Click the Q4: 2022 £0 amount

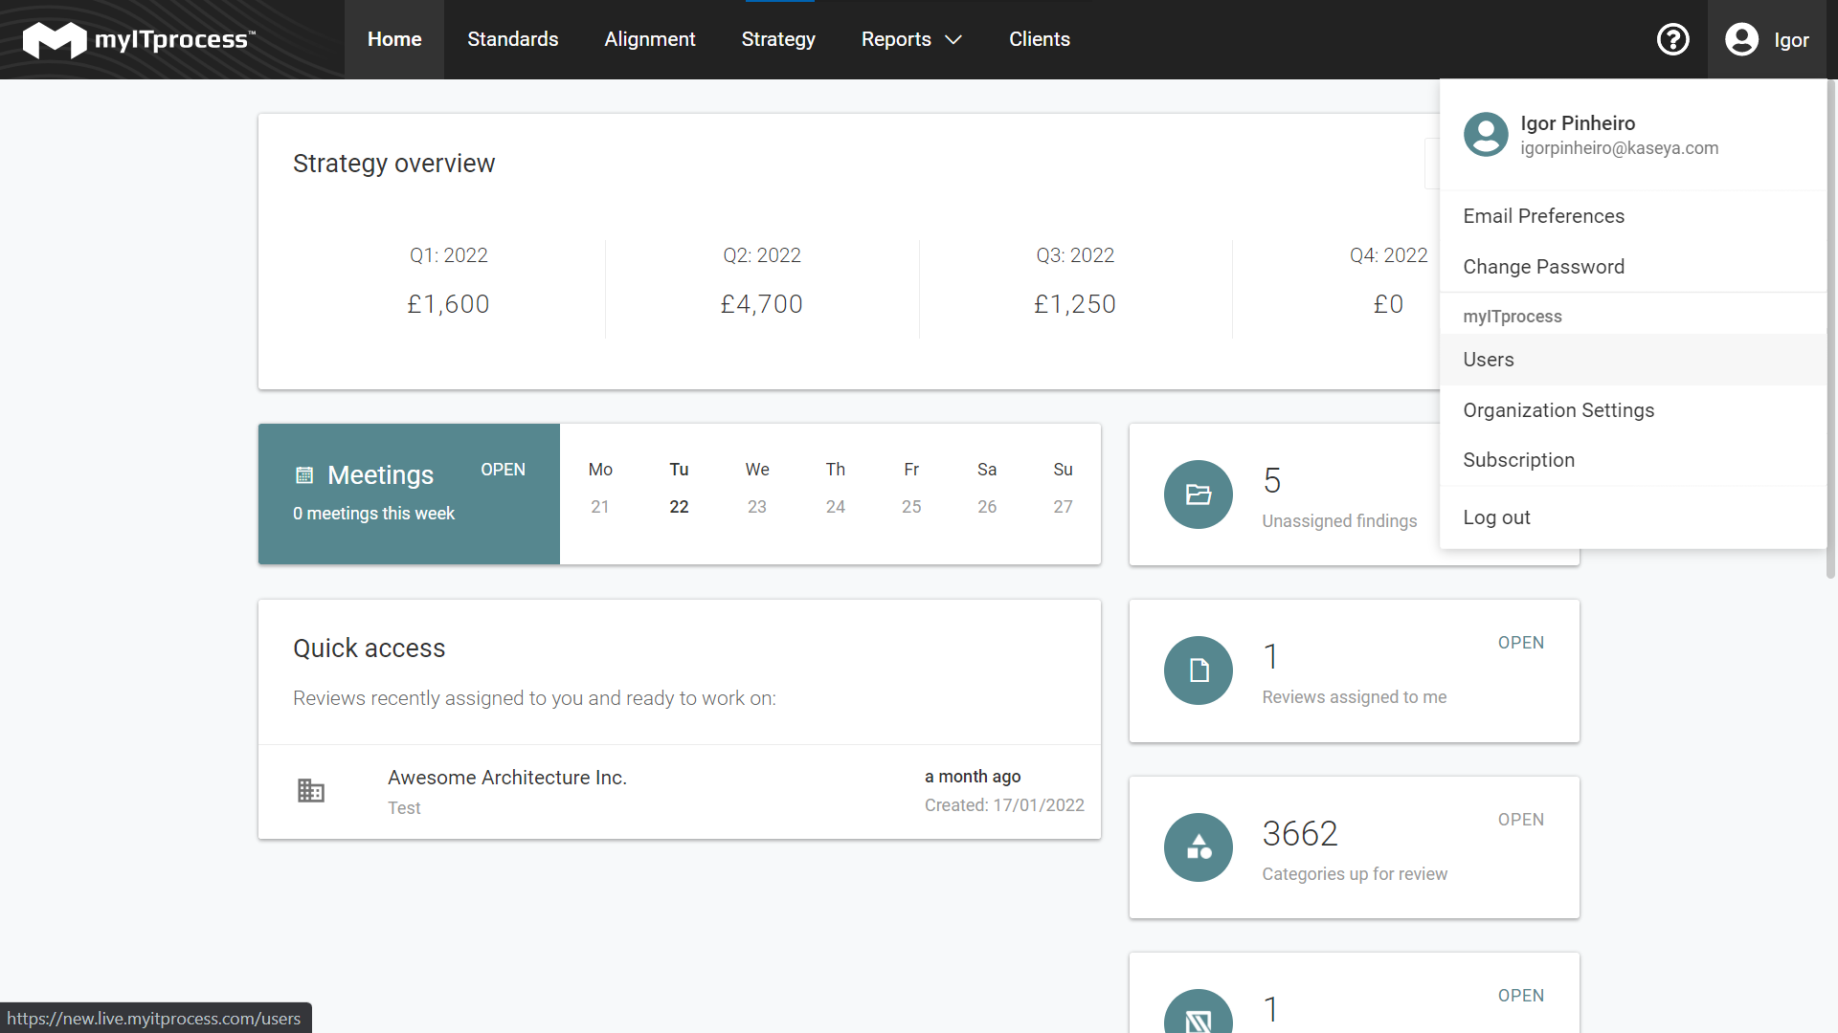tap(1388, 304)
